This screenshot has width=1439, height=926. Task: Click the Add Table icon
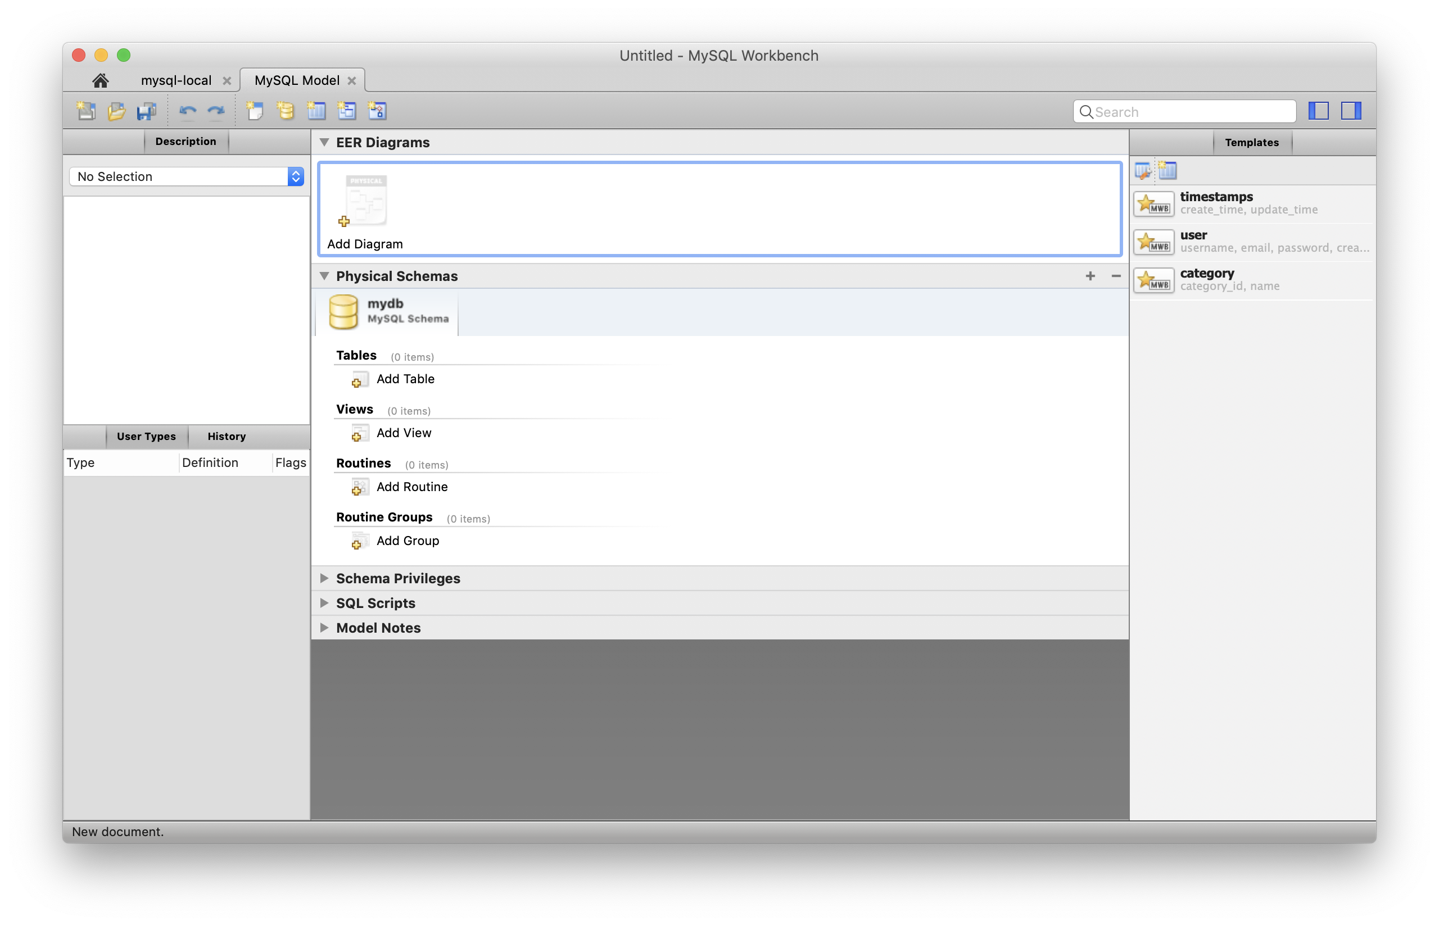tap(359, 379)
